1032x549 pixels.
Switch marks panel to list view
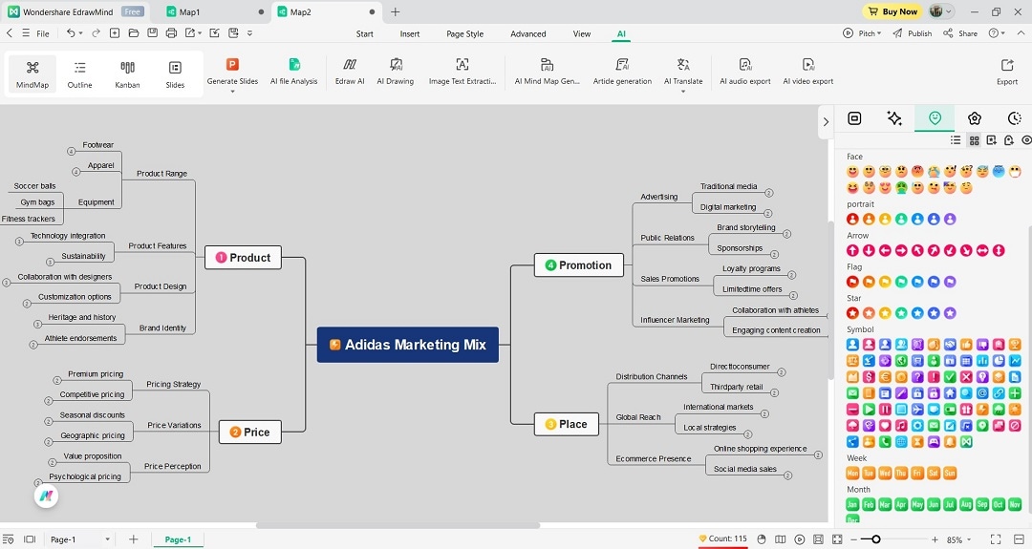(956, 140)
